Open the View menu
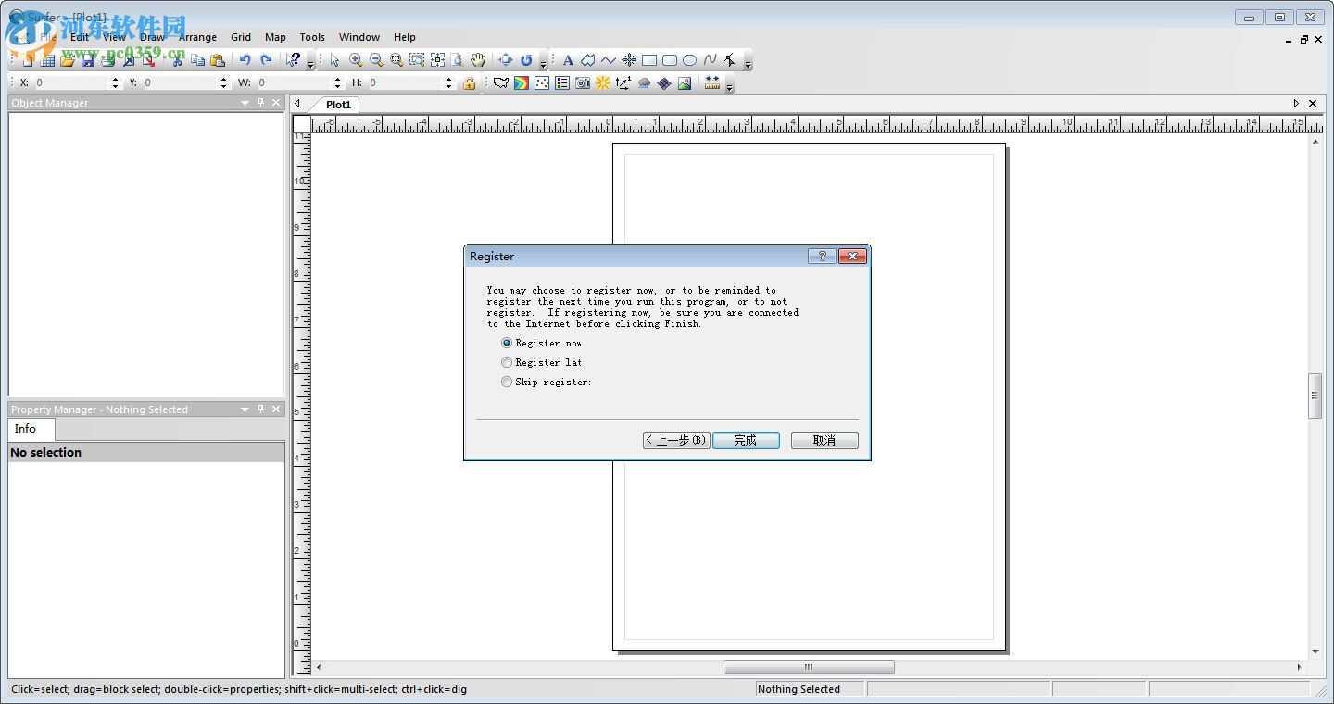Screen dimensions: 1334x704 115,37
